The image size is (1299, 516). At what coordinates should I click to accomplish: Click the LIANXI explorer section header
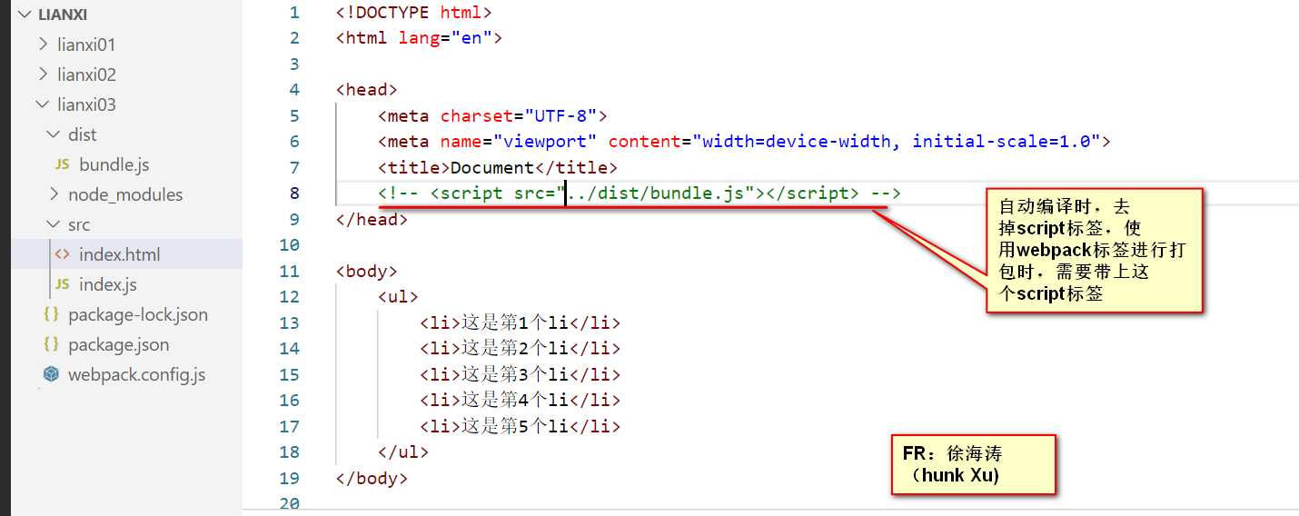pos(63,15)
